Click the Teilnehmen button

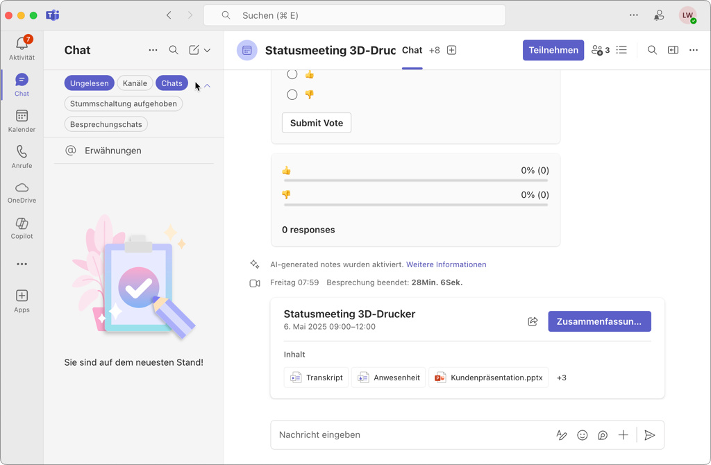pos(553,50)
